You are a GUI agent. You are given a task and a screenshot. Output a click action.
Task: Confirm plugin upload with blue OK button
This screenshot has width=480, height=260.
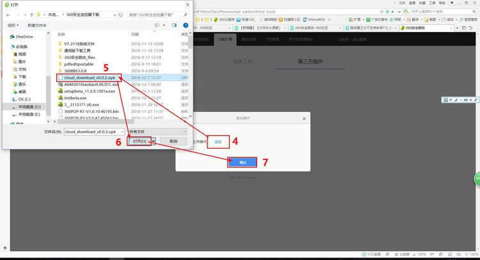242,162
